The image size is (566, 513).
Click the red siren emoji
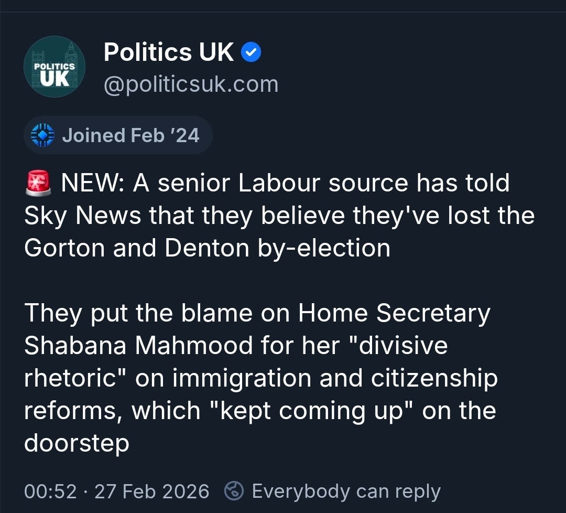coord(38,184)
